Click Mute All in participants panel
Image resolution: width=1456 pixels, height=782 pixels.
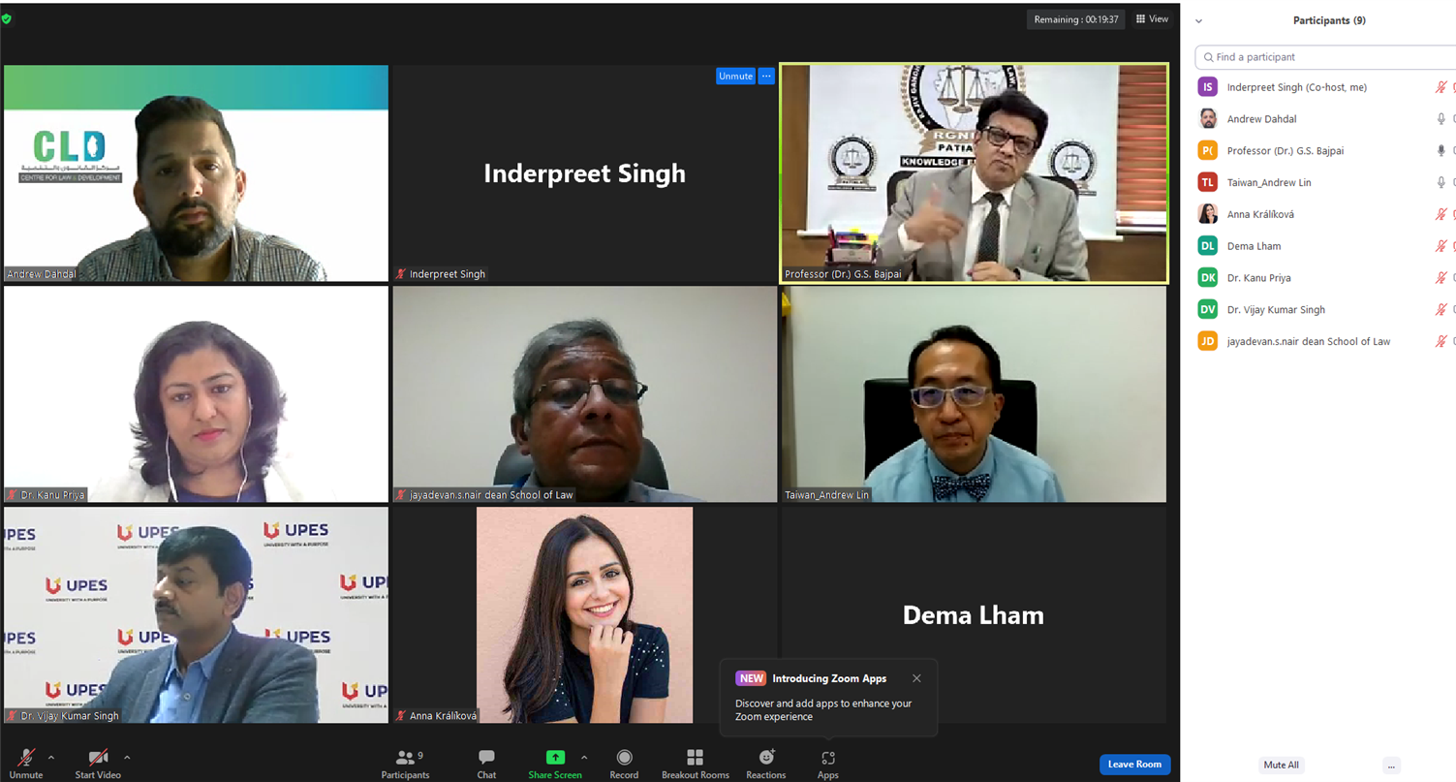[1281, 765]
